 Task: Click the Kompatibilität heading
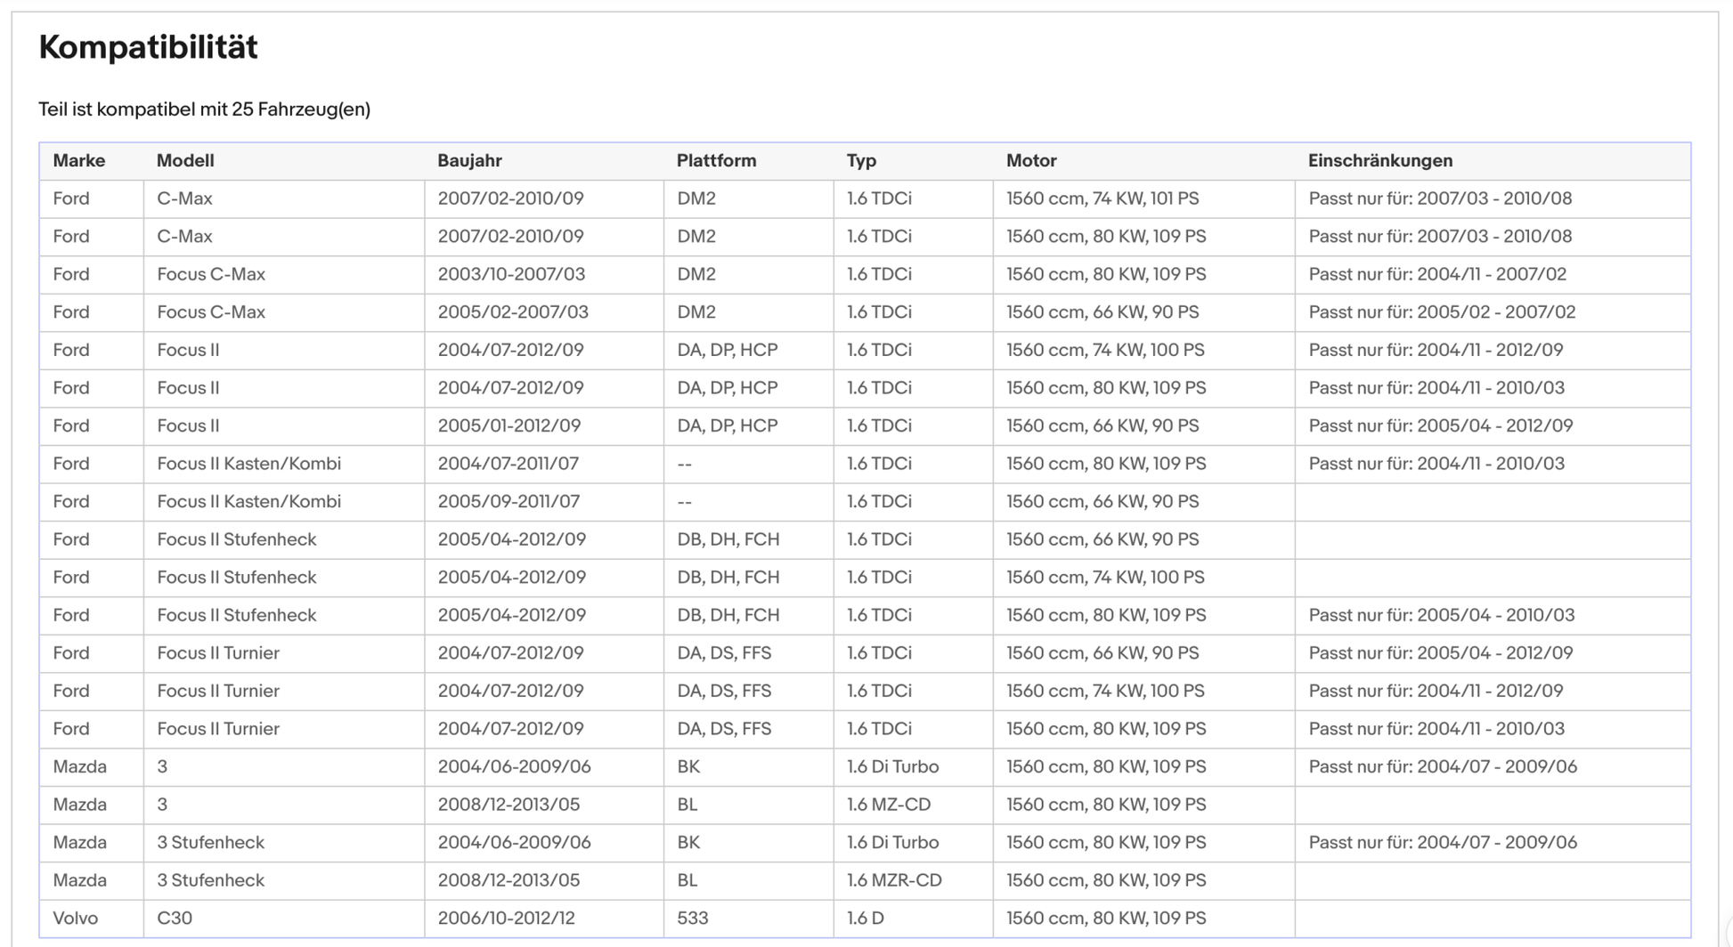148,46
